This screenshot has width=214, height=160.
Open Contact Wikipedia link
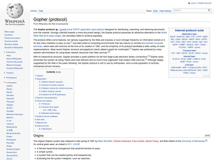point(15,68)
